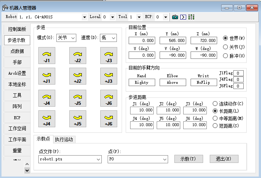Click the J1 (deg) jog distance field
The image size is (261, 178).
[142, 110]
